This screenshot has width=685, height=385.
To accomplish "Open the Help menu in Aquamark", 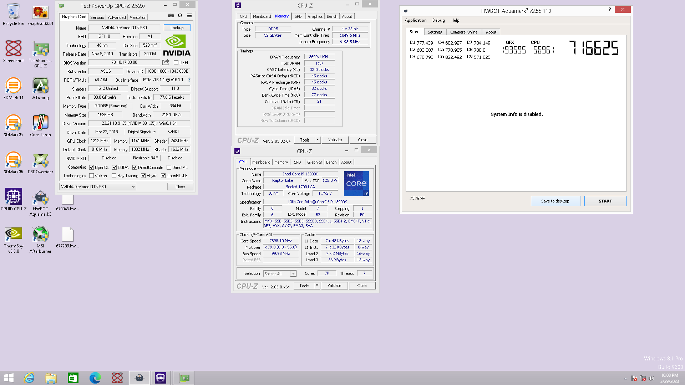I will pos(455,20).
